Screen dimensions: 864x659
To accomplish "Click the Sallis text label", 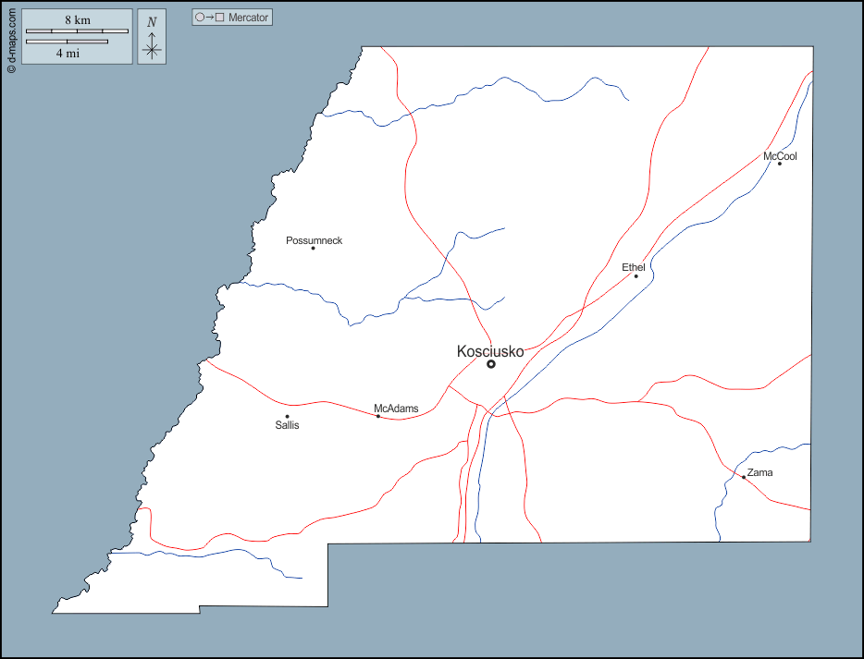I will point(288,425).
